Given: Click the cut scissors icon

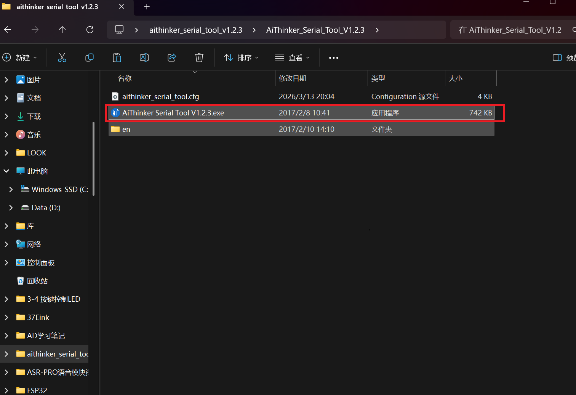Looking at the screenshot, I should (62, 58).
